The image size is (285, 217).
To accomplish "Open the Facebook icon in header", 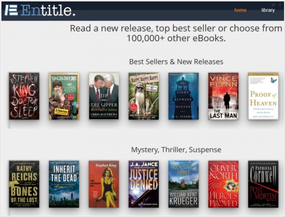I will (x=280, y=5).
